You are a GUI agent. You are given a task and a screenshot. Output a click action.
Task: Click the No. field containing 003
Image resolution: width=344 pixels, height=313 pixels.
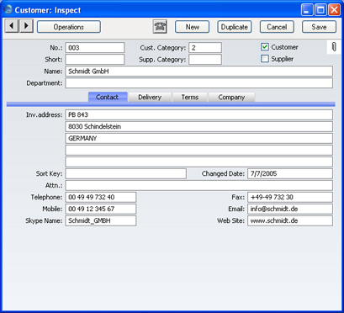pyautogui.click(x=95, y=48)
